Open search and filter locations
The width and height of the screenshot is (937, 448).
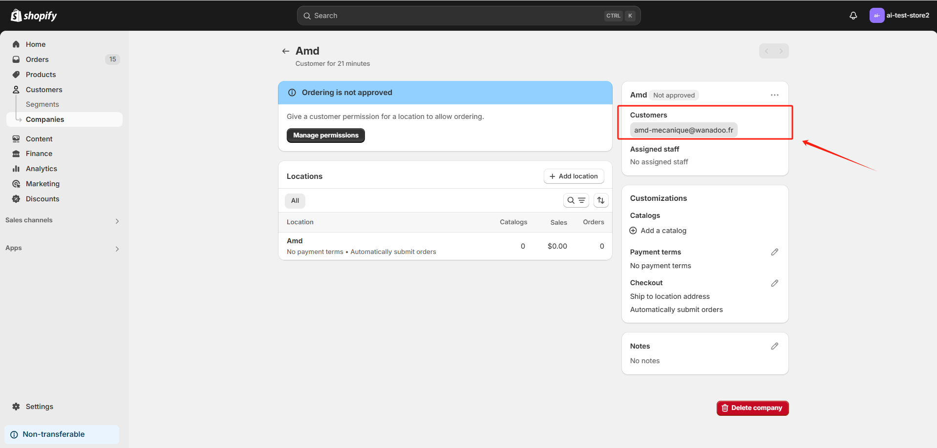tap(576, 200)
